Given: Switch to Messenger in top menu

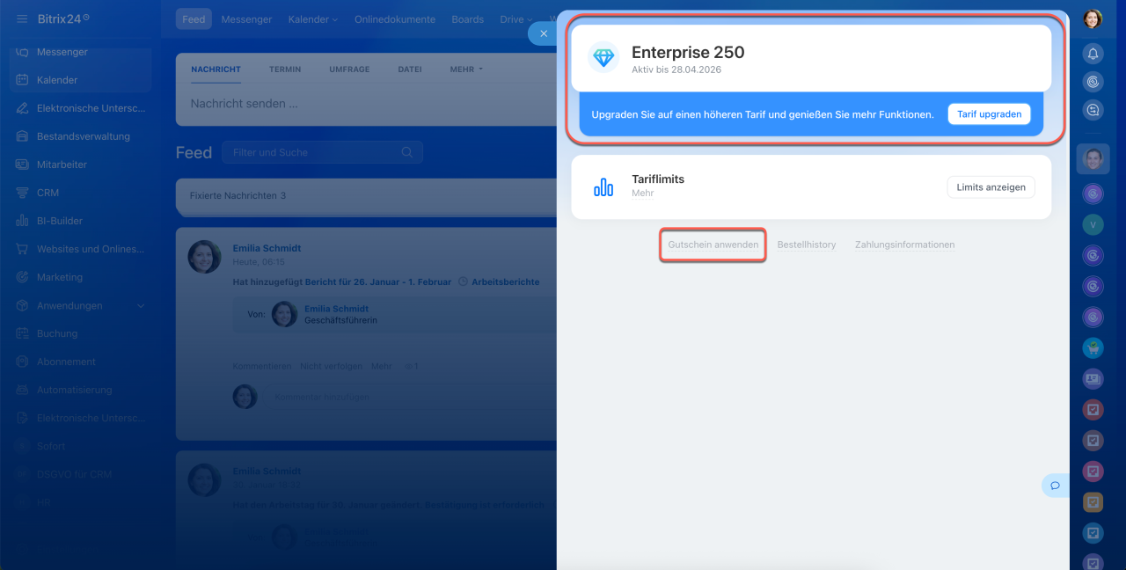Looking at the screenshot, I should pyautogui.click(x=246, y=19).
